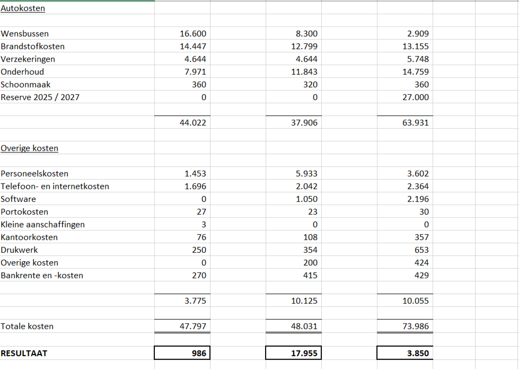Click the Overige kosten subtotal 10.125
This screenshot has height=369, width=519.
tap(305, 301)
